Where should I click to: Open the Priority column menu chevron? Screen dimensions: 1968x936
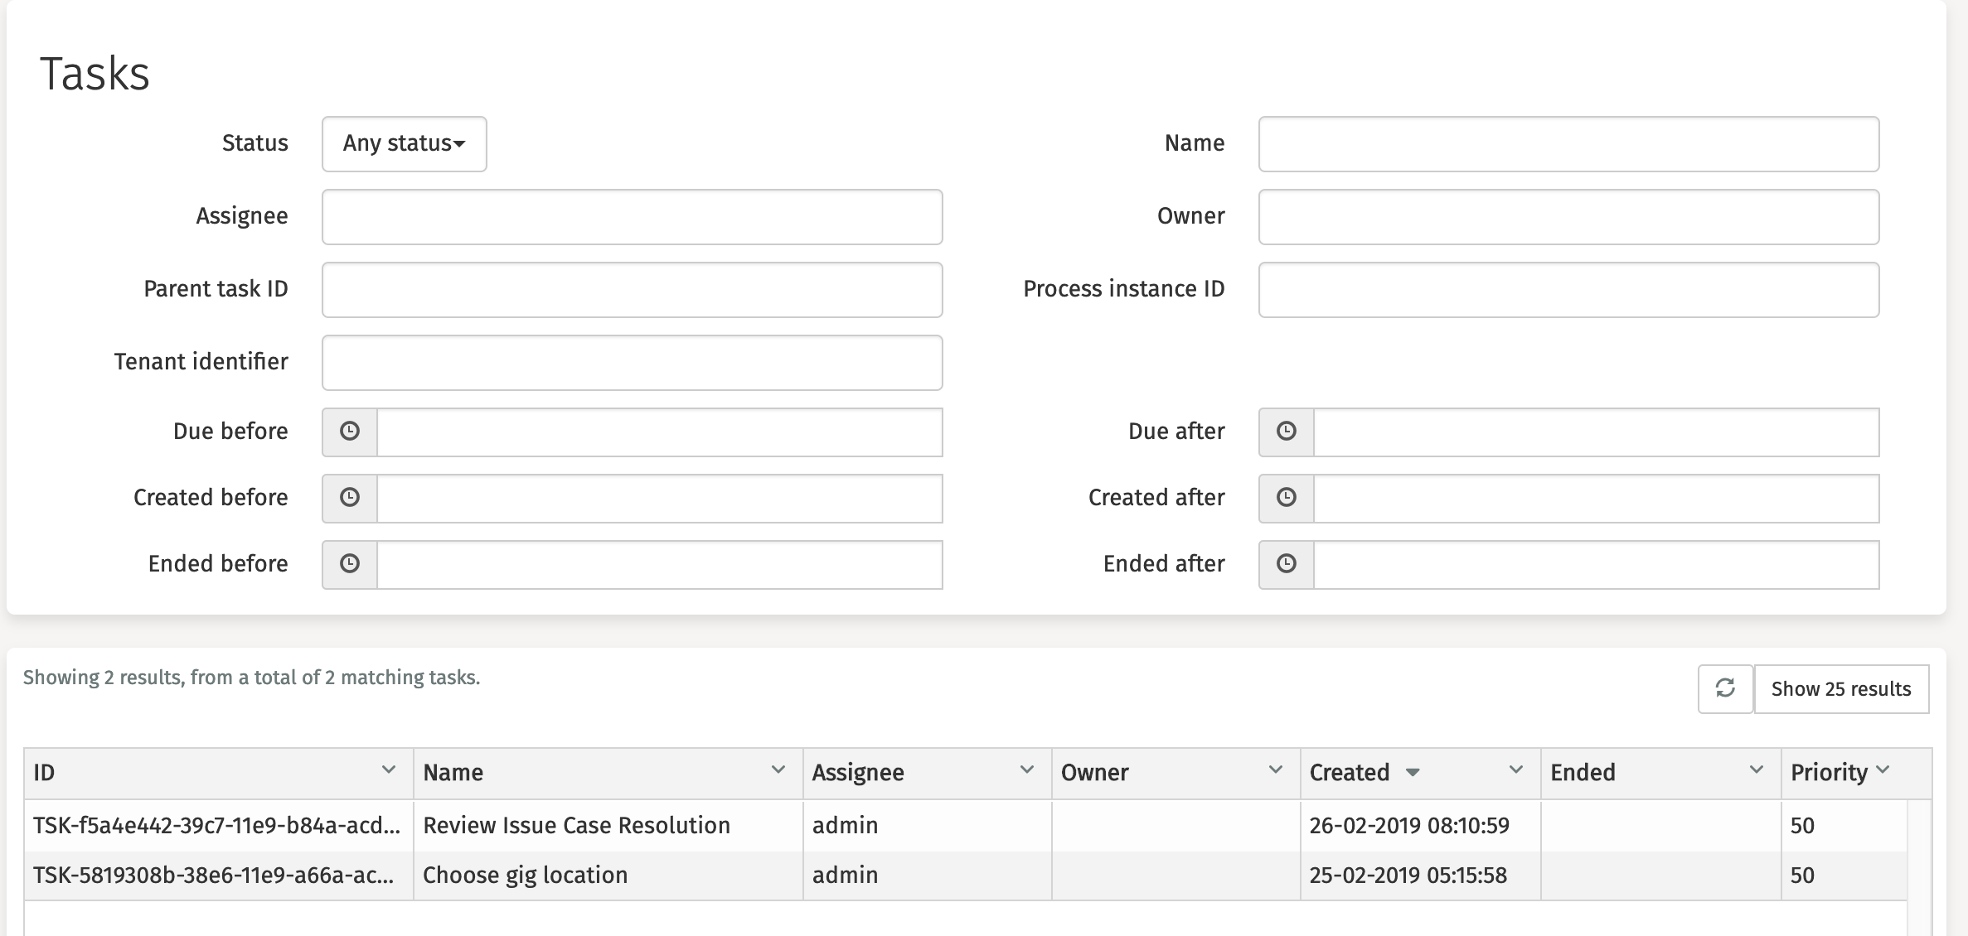point(1883,770)
